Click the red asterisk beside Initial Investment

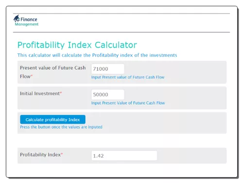click(x=61, y=92)
